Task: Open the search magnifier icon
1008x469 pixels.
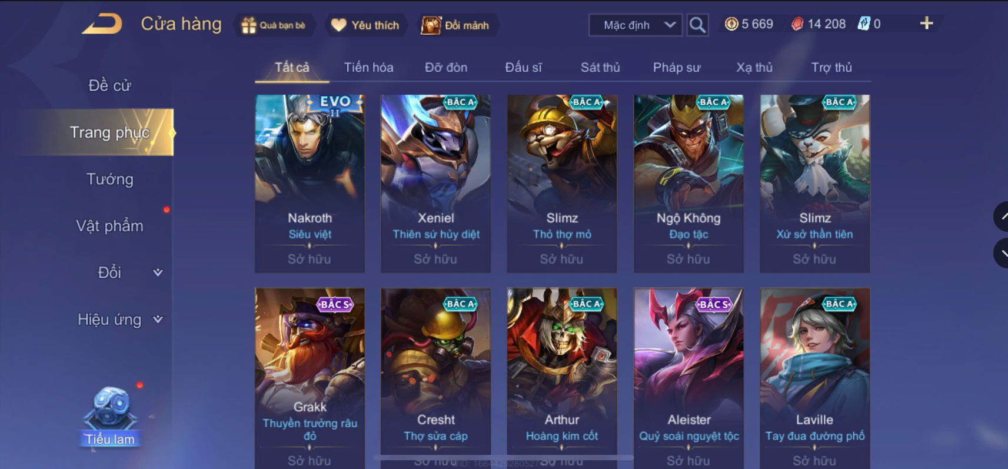Action: [x=697, y=25]
